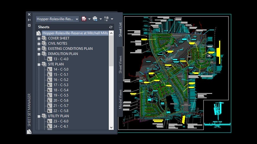This screenshot has width=257, height=144.
Task: Switch to the Sheet List tab
Action: (x=120, y=29)
